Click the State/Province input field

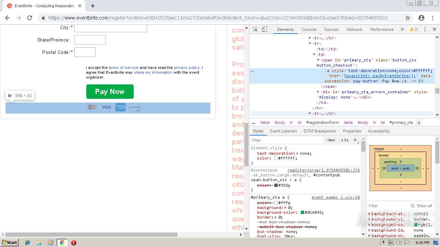tap(90, 40)
